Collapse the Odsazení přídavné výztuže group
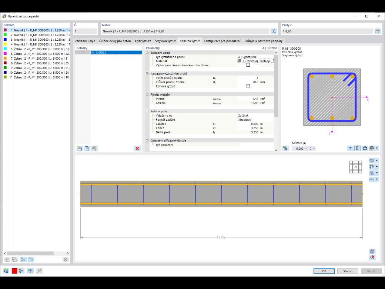The width and height of the screenshot is (385, 289). pyautogui.click(x=147, y=140)
